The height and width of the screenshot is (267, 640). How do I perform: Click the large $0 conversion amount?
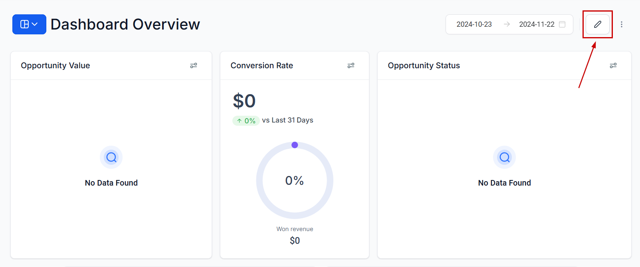(x=244, y=101)
